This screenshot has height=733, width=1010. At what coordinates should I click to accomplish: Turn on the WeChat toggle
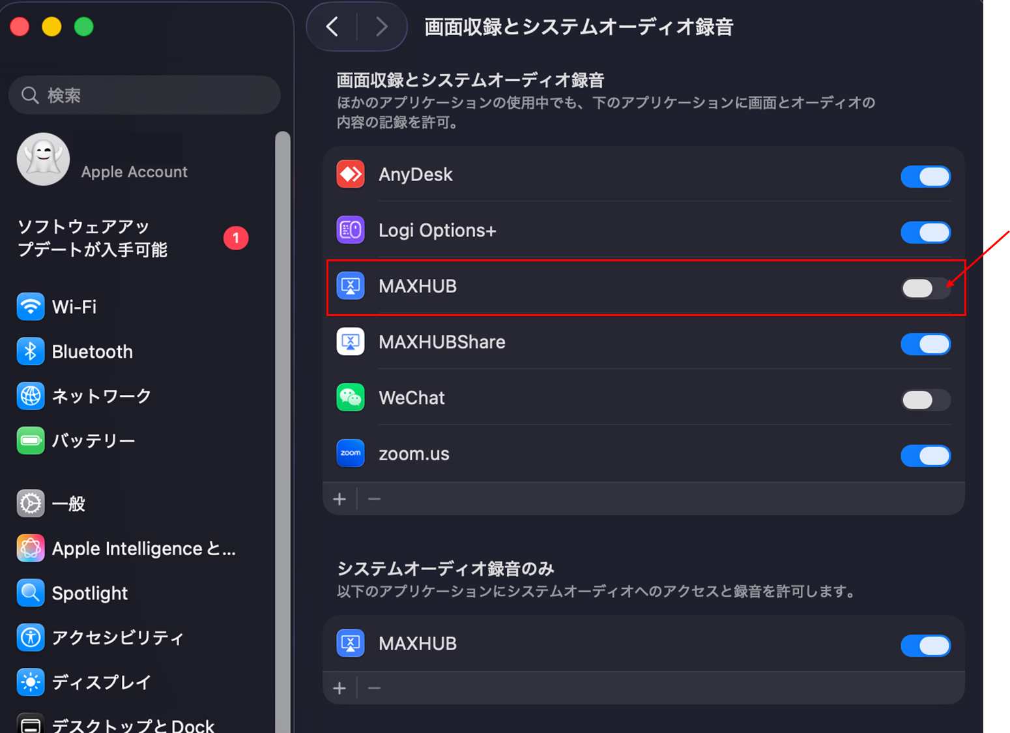[925, 399]
